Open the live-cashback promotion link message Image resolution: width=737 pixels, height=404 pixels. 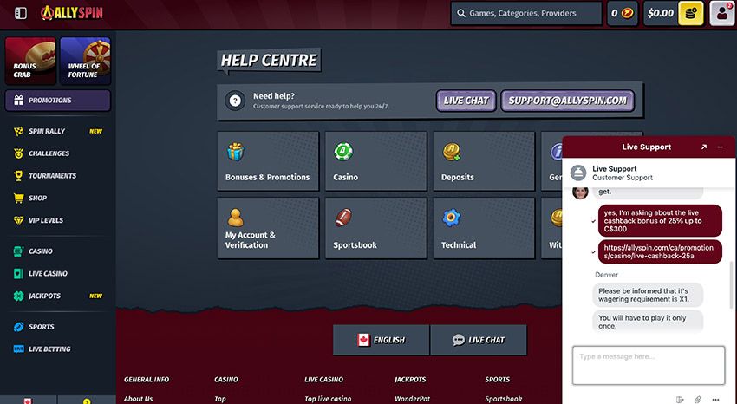click(x=660, y=251)
